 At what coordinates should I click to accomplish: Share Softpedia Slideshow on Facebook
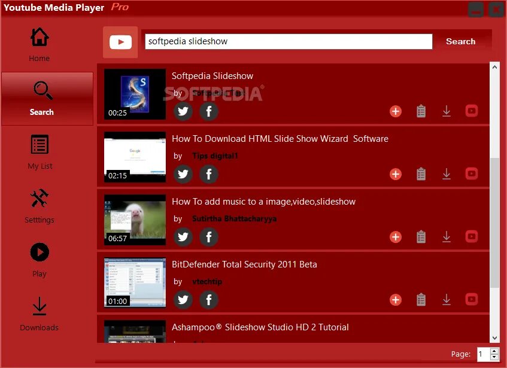tap(209, 111)
